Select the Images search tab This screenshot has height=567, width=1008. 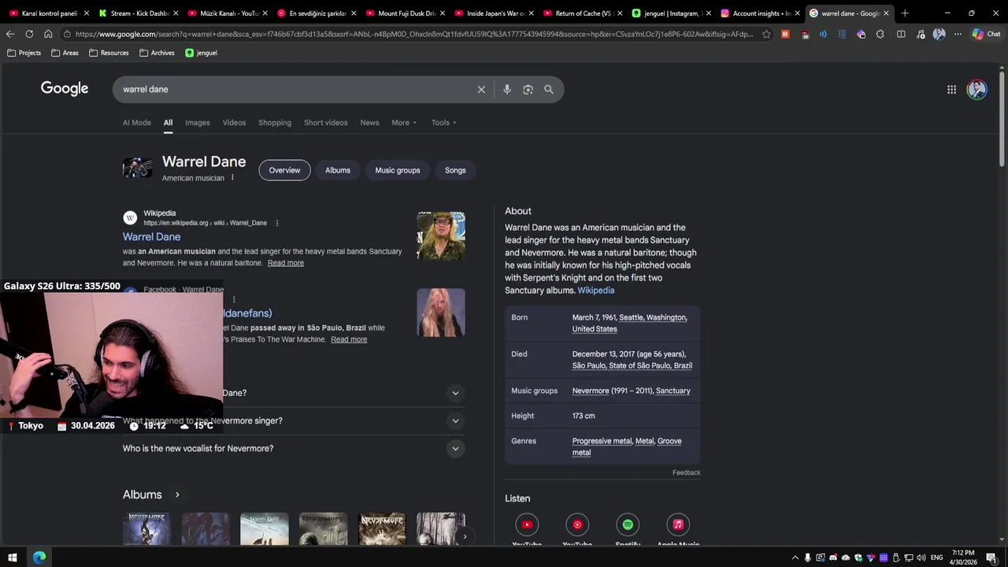tap(198, 123)
